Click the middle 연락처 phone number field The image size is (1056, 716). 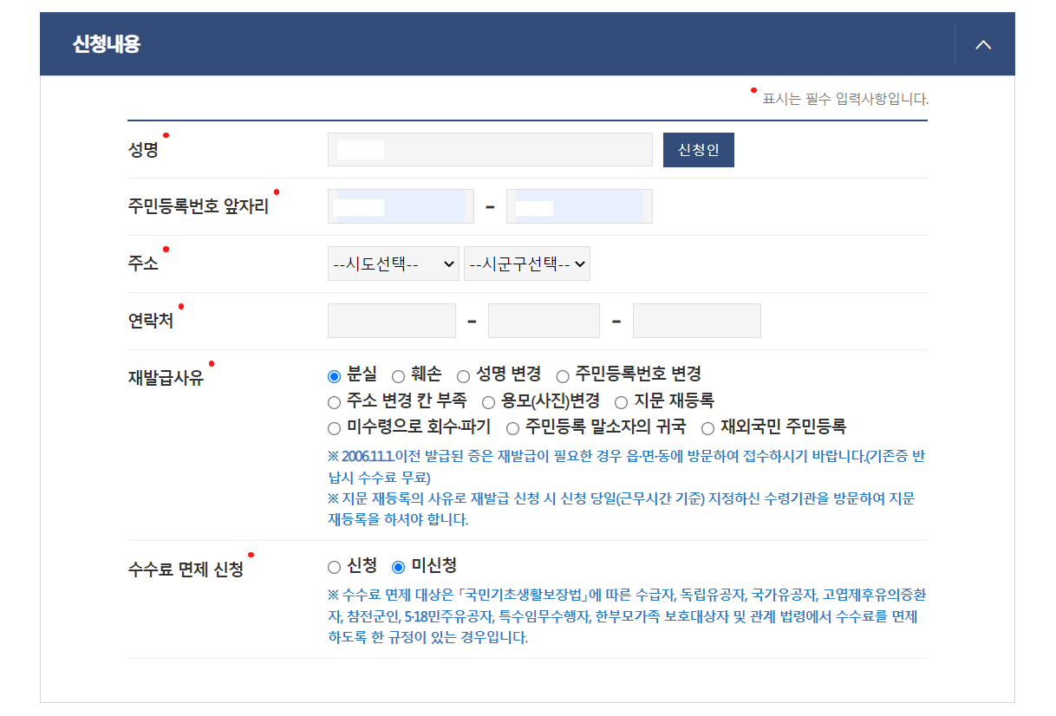[544, 321]
